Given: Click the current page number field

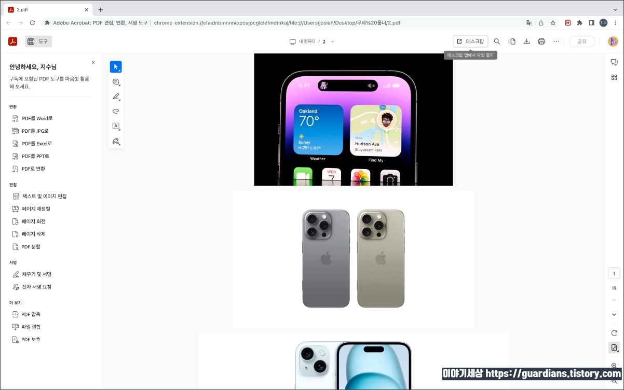Looking at the screenshot, I should pyautogui.click(x=614, y=274).
